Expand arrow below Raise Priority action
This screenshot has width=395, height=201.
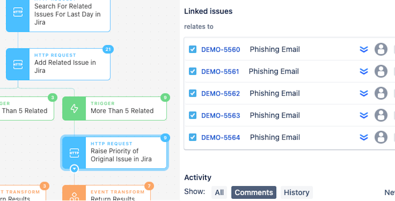point(74,169)
